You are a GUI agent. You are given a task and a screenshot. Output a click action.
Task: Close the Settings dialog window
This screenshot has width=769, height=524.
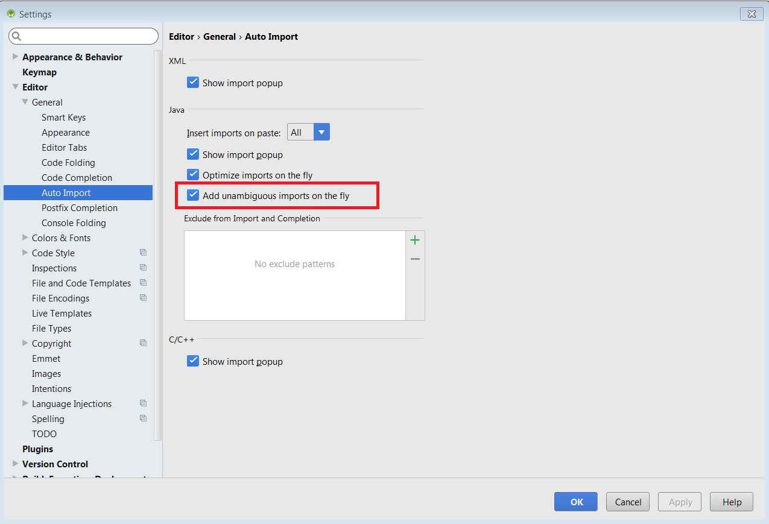[x=752, y=14]
